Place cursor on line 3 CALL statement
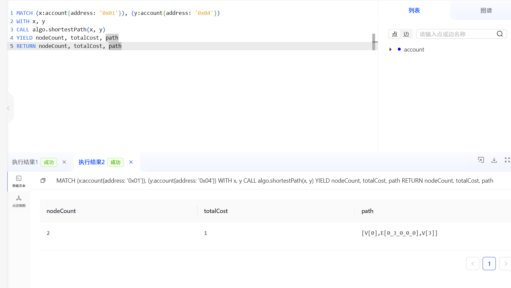The width and height of the screenshot is (511, 288). pyautogui.click(x=61, y=30)
